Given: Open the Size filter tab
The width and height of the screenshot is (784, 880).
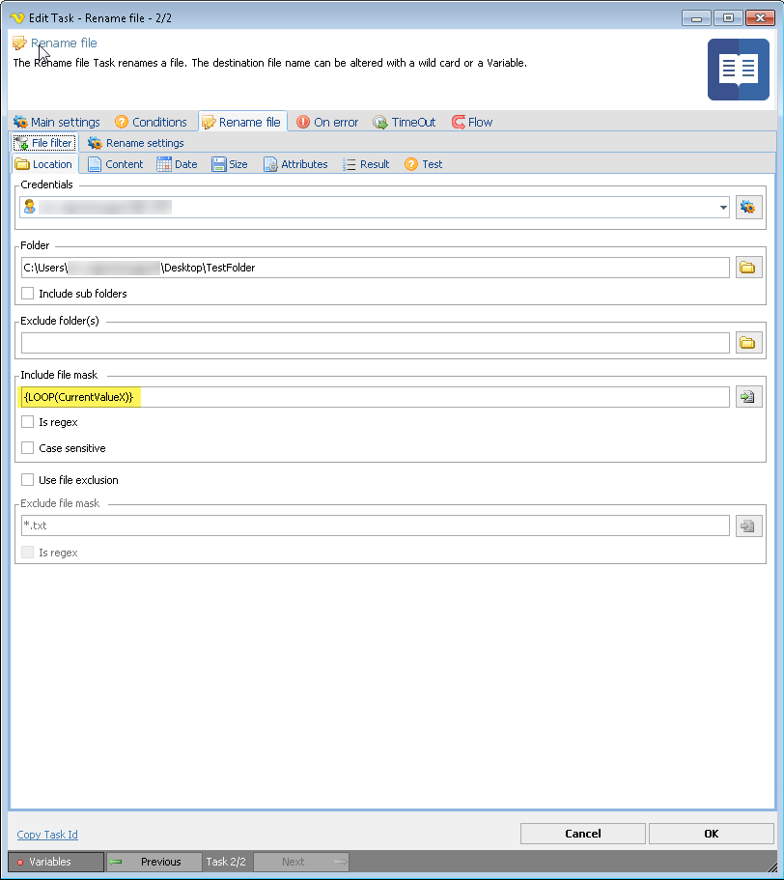Looking at the screenshot, I should pos(230,164).
